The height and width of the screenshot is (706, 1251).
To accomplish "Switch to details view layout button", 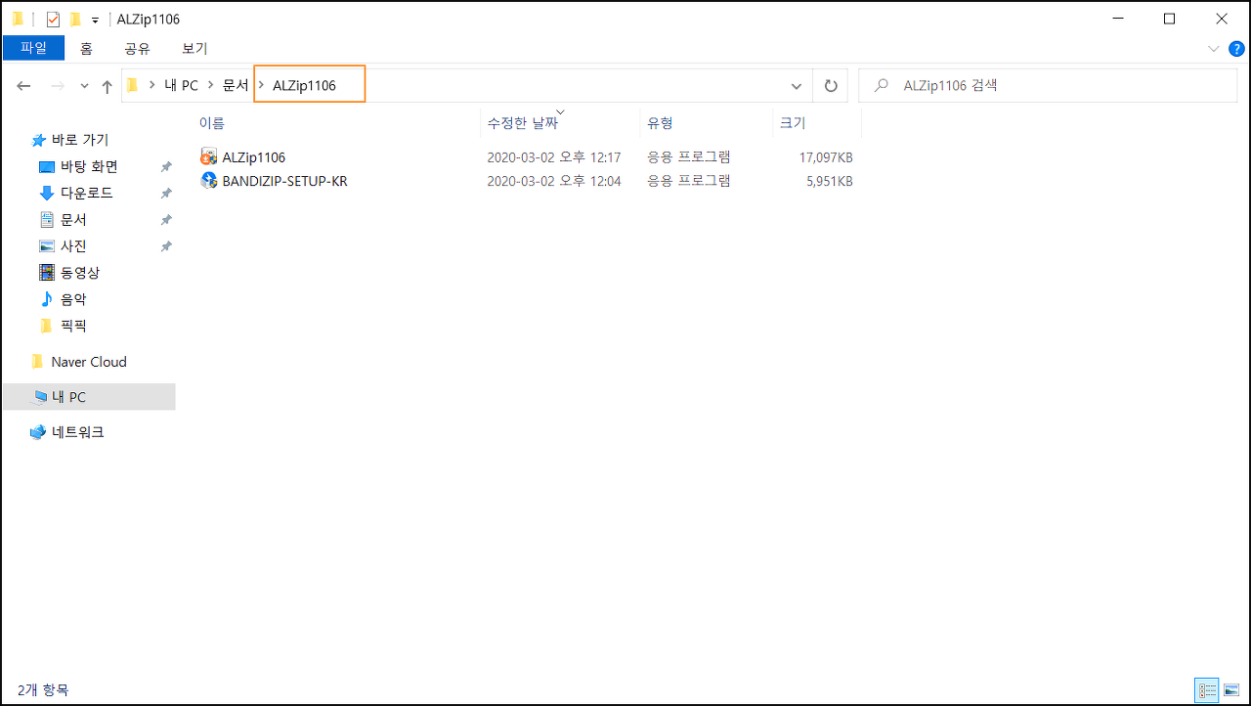I will point(1208,690).
